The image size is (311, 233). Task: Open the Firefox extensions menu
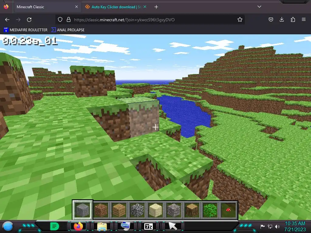pos(293,19)
